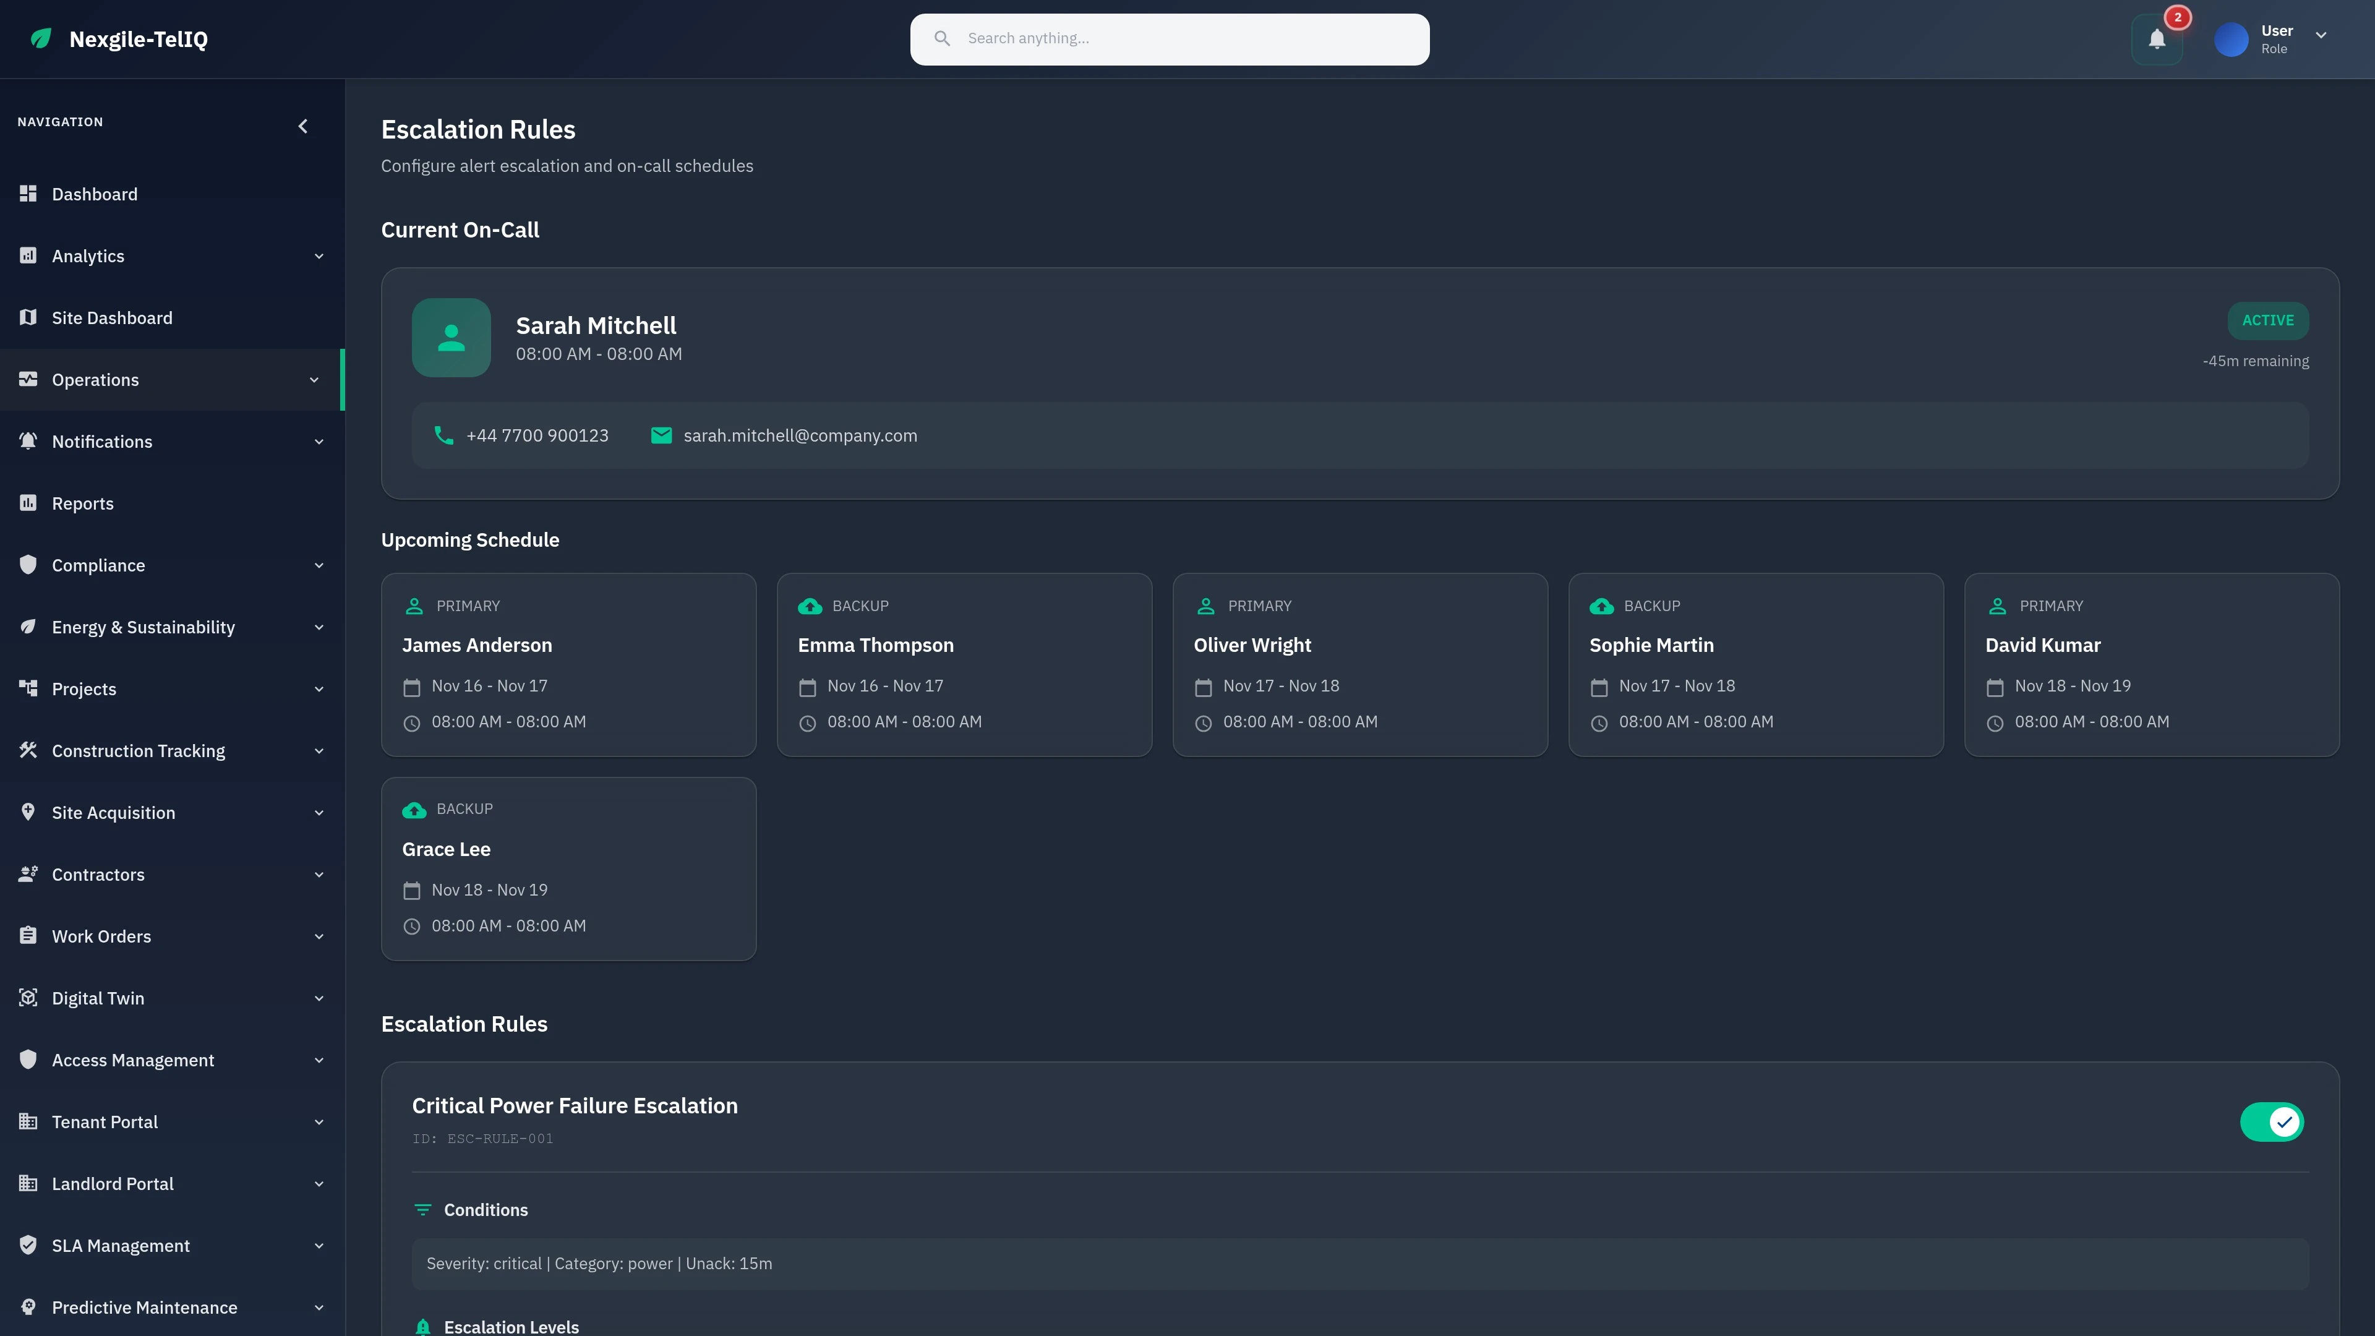Open the notifications bell icon
Image resolution: width=2375 pixels, height=1336 pixels.
coord(2157,39)
